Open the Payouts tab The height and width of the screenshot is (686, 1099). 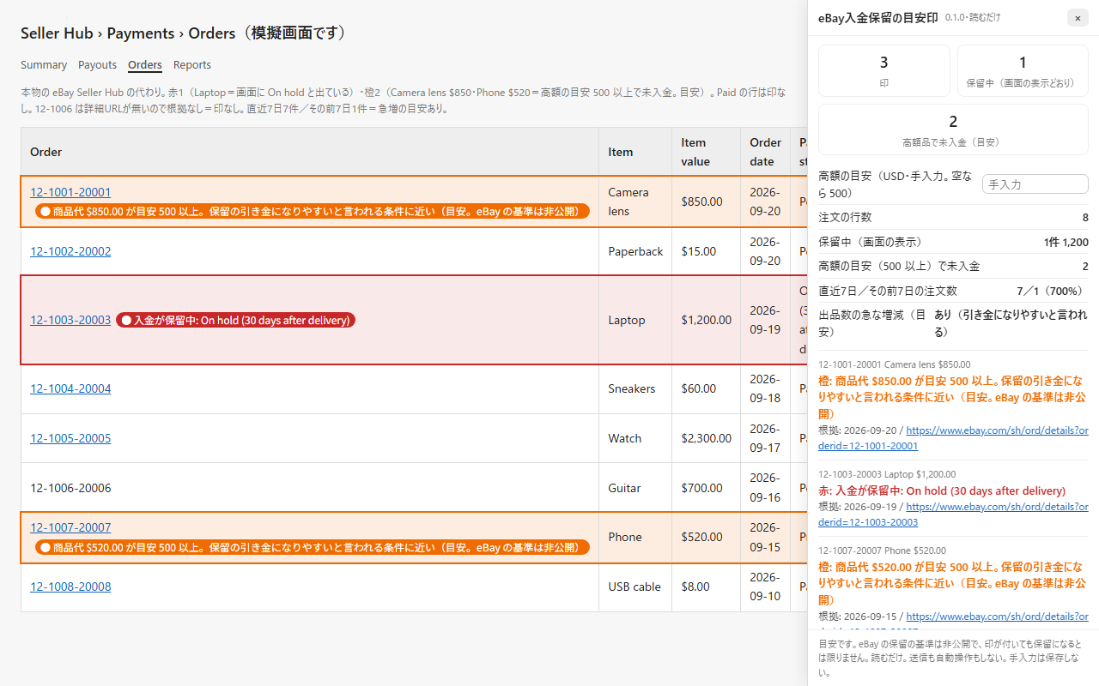97,65
